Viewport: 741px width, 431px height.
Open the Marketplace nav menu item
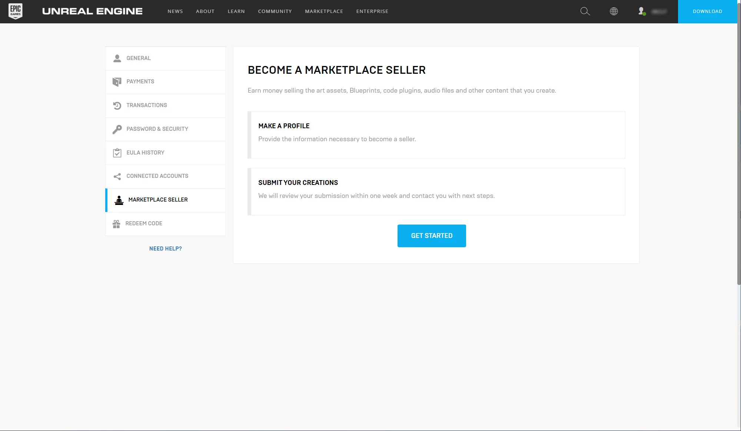tap(324, 11)
